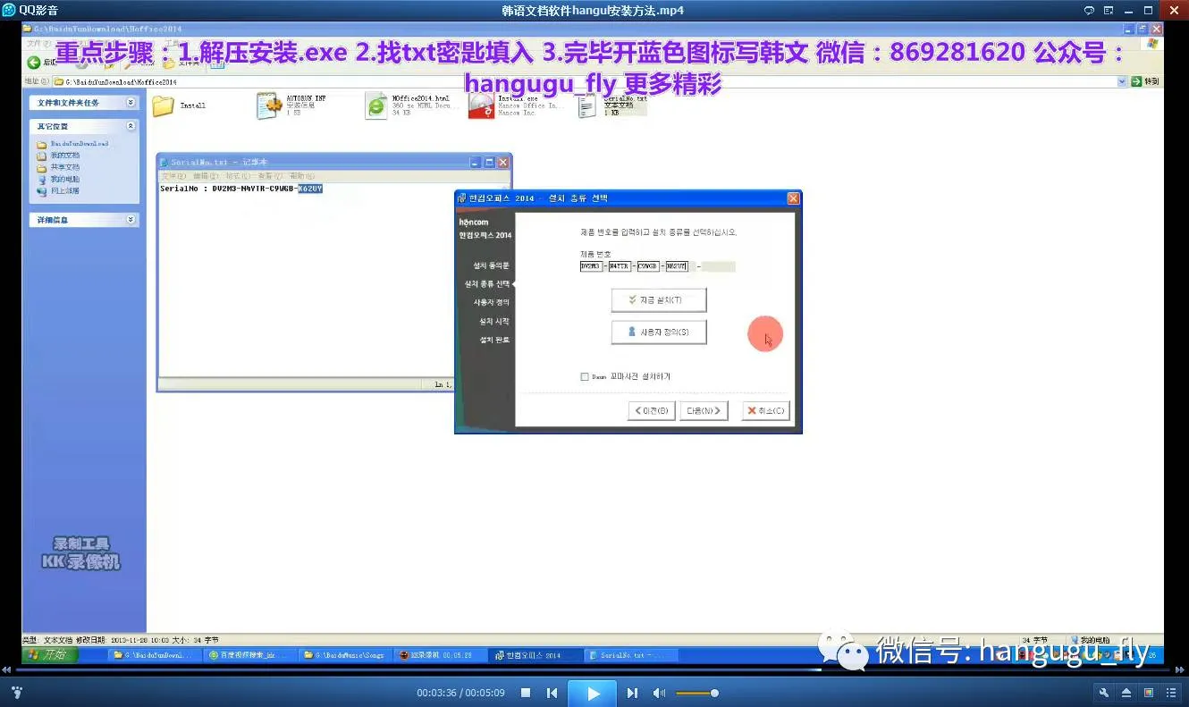
Task: Enable the Daum 꼬마사전 설치하기 checkbox
Action: click(x=585, y=377)
